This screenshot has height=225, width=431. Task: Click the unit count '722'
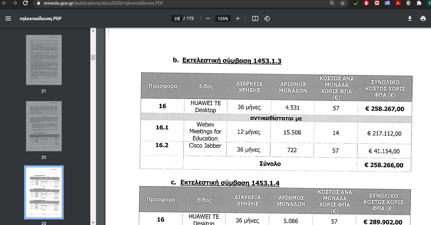point(292,150)
